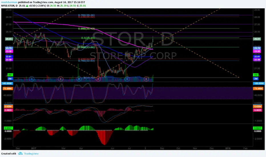Click the D dividend marker nearest 2017 label
Screen dimensions: 266x157
(32, 79)
